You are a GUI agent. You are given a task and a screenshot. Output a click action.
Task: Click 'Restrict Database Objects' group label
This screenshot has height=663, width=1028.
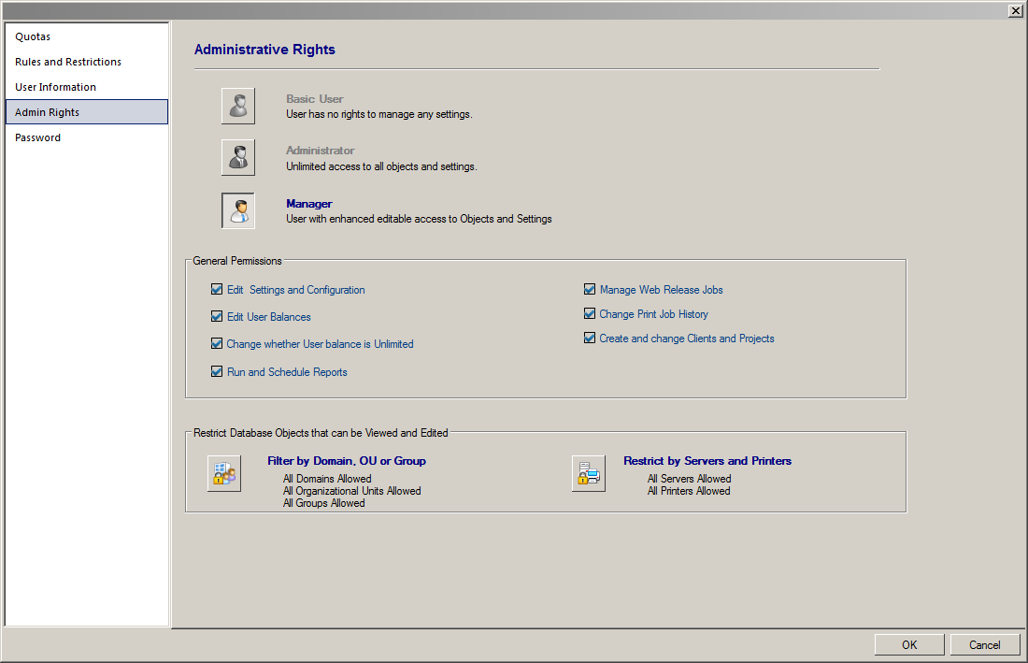pos(321,433)
